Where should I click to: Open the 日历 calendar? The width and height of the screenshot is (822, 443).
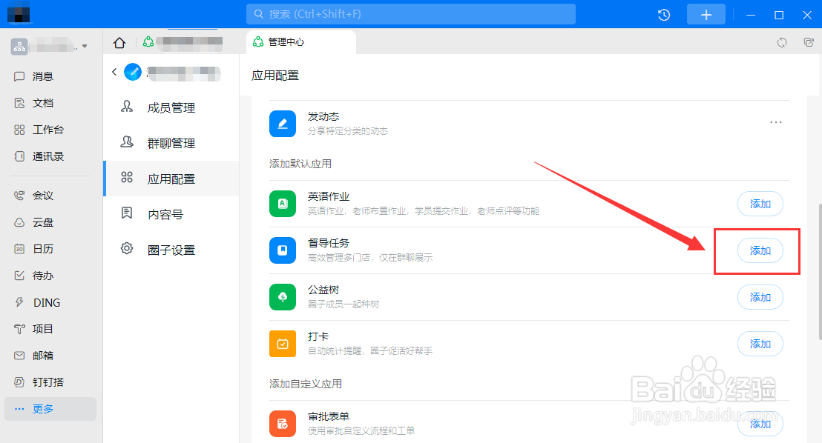coord(42,248)
